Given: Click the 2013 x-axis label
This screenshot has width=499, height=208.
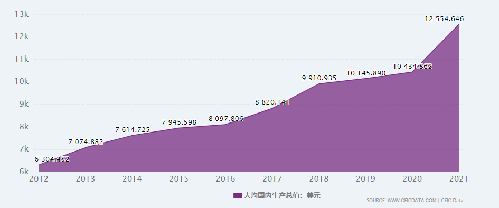Looking at the screenshot, I should pos(86,179).
